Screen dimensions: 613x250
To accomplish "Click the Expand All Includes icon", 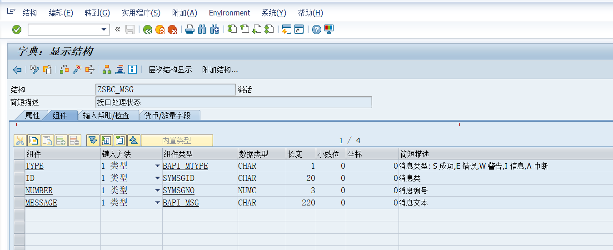I will pos(93,140).
